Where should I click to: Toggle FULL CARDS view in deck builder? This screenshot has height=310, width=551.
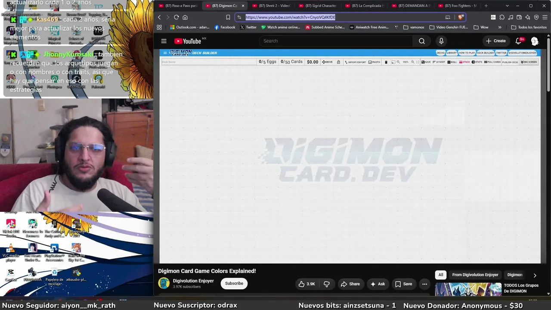tap(492, 62)
